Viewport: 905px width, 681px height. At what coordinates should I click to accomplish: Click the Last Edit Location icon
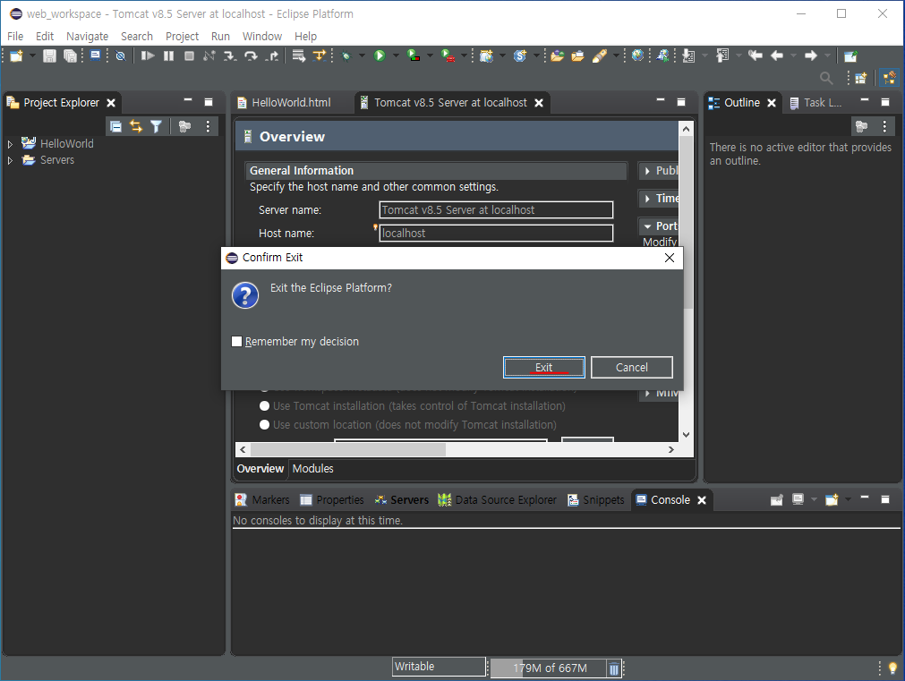coord(755,56)
